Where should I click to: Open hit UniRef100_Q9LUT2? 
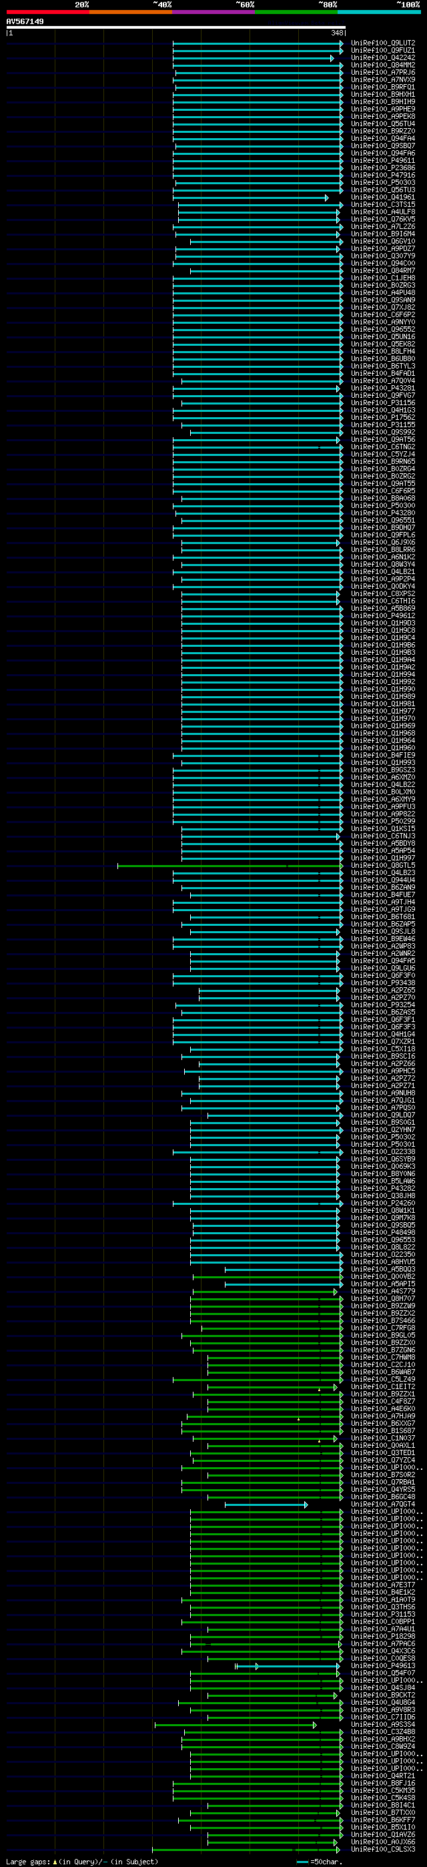tap(384, 43)
